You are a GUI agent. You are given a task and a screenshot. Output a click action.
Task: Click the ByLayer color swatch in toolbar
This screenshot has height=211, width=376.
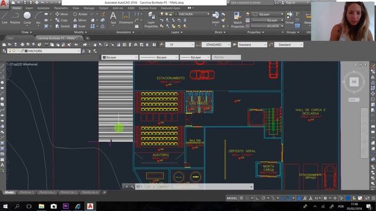point(104,57)
